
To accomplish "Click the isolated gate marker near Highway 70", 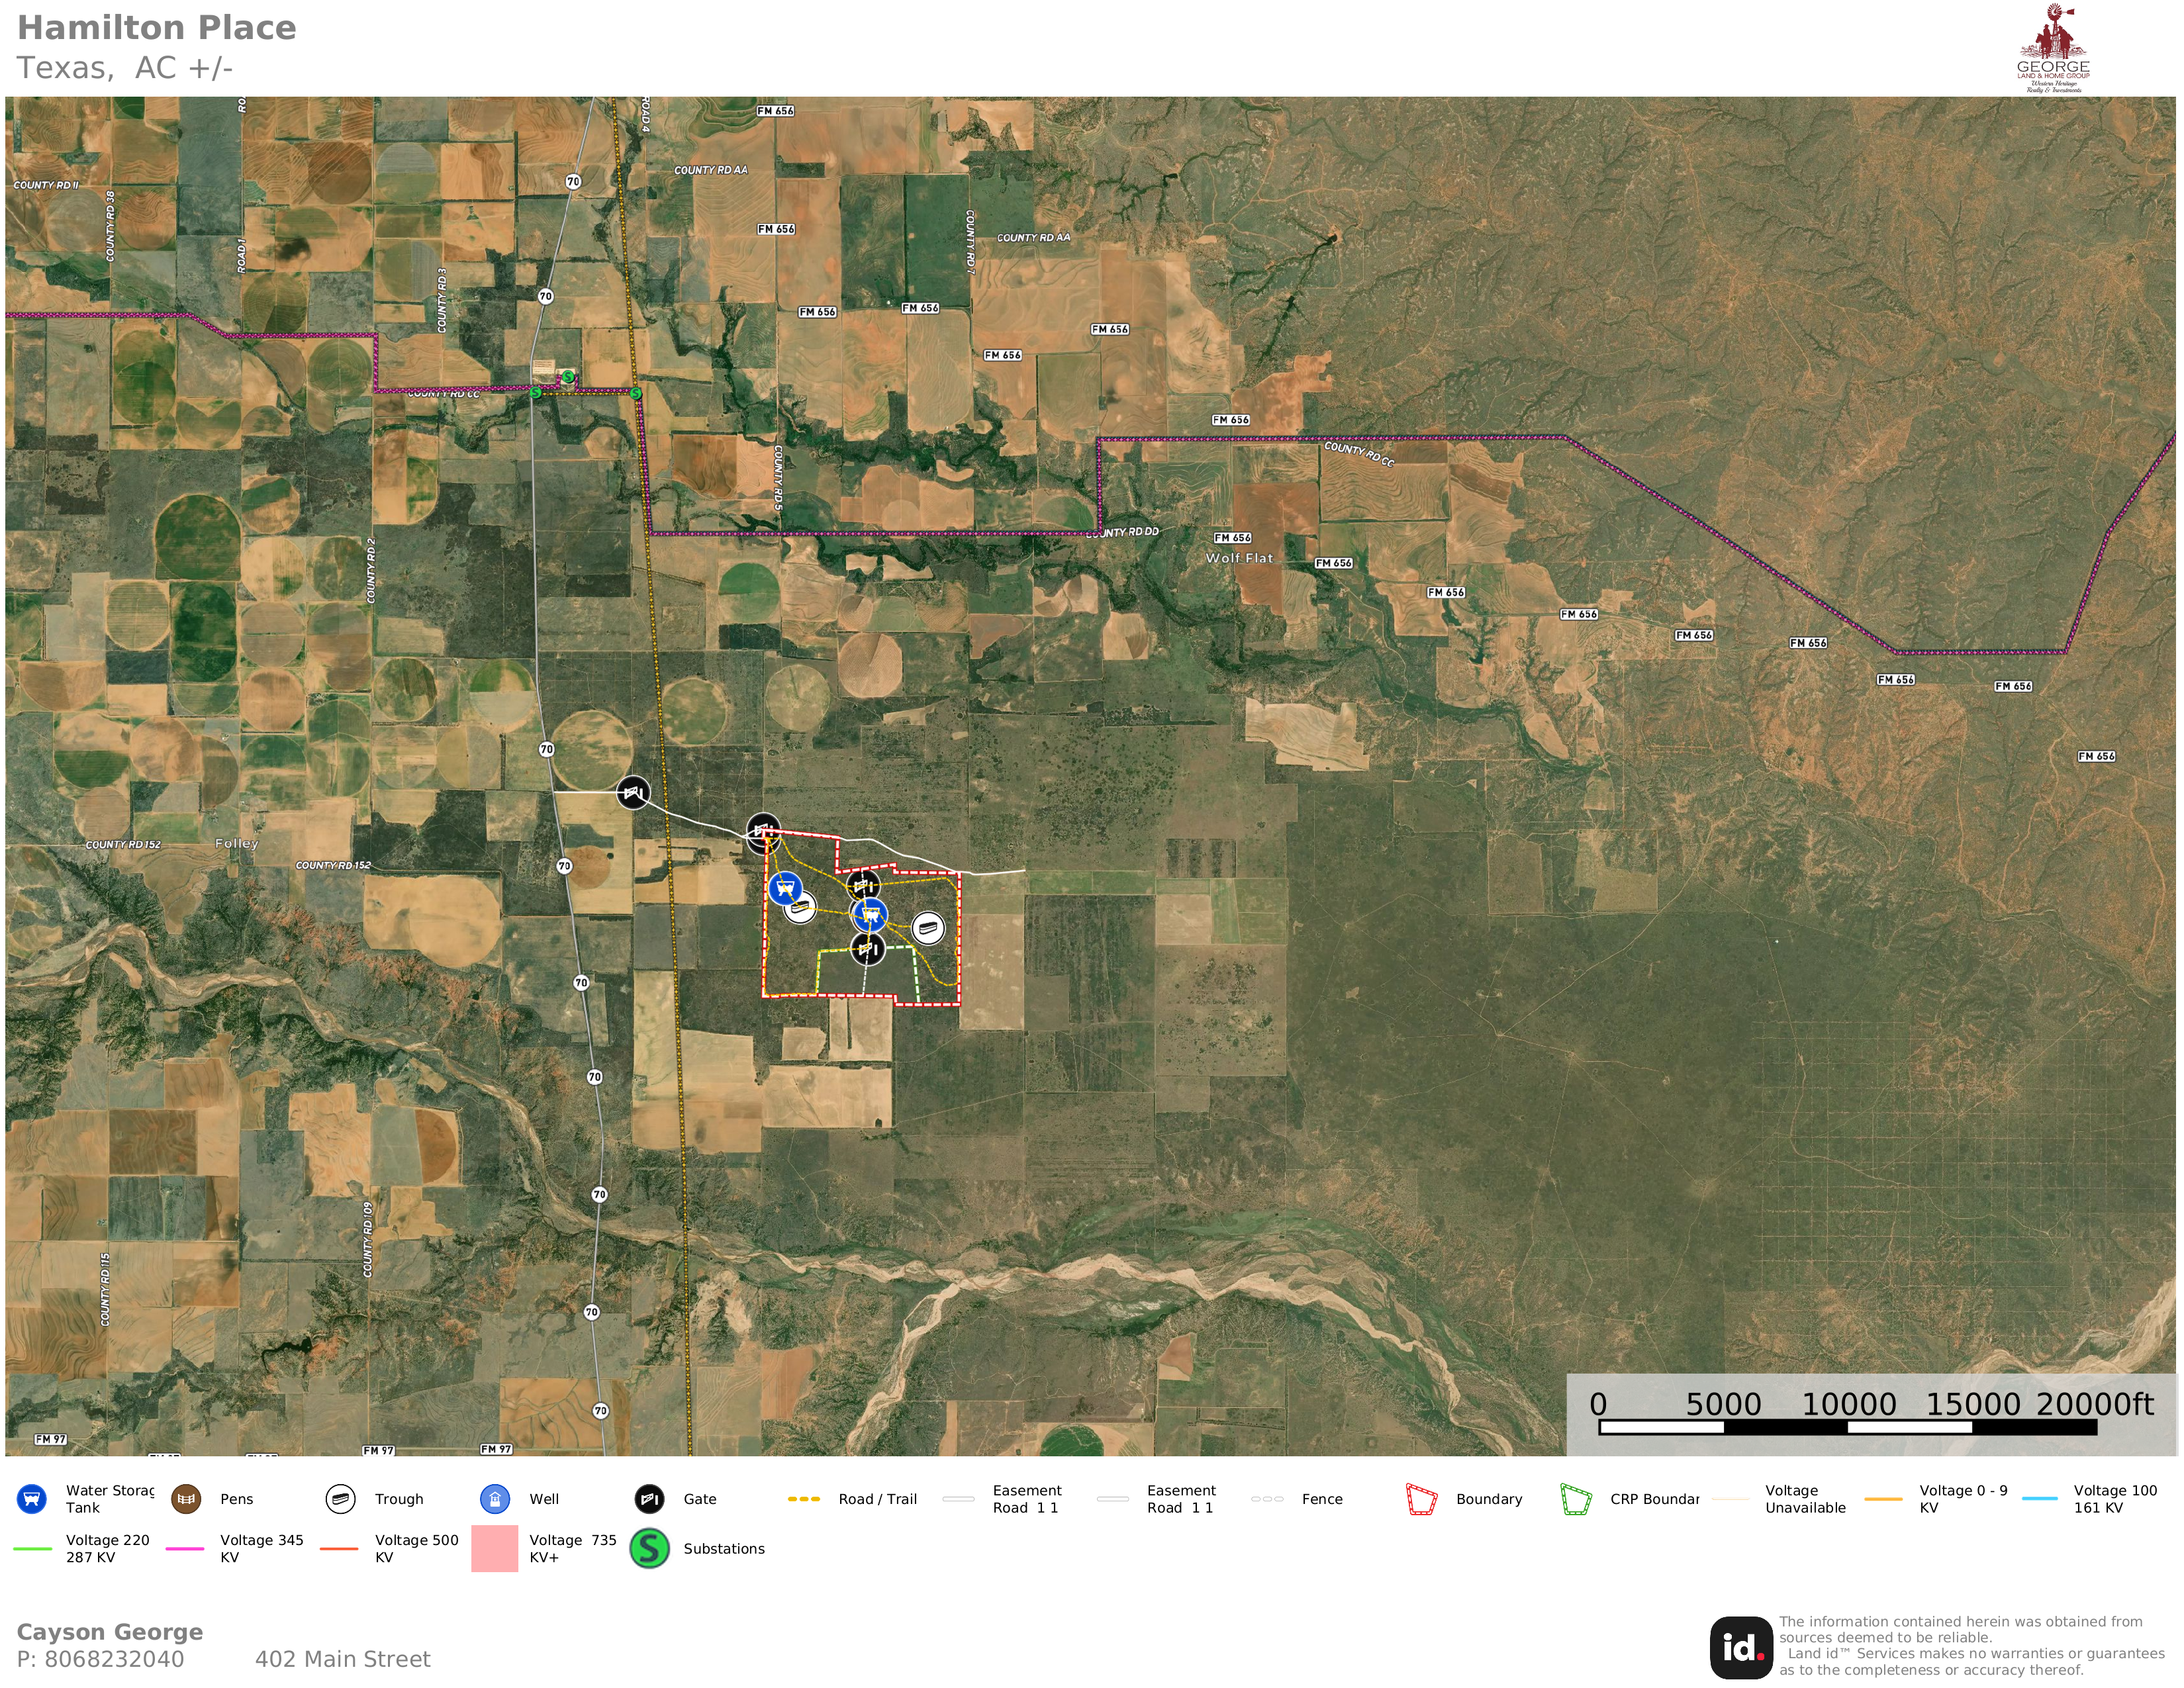I will [632, 794].
